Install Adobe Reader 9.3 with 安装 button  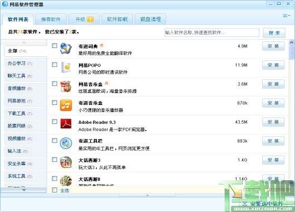coord(273,122)
